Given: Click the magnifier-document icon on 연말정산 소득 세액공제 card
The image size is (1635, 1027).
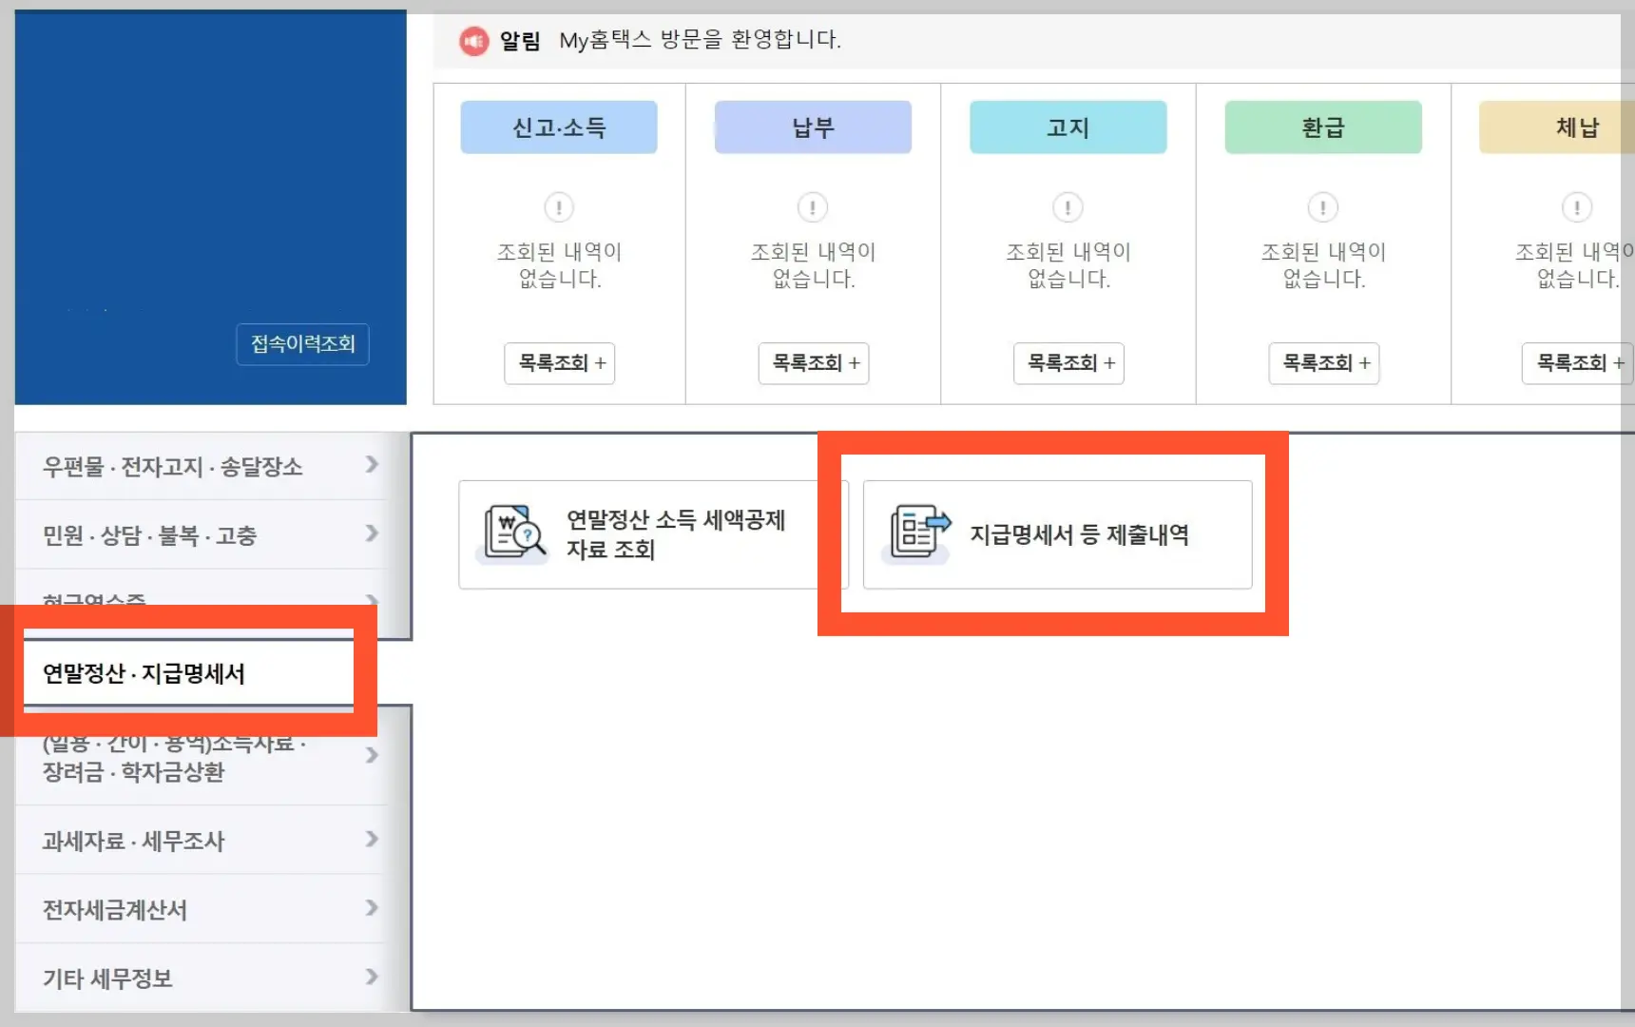Looking at the screenshot, I should [x=513, y=533].
